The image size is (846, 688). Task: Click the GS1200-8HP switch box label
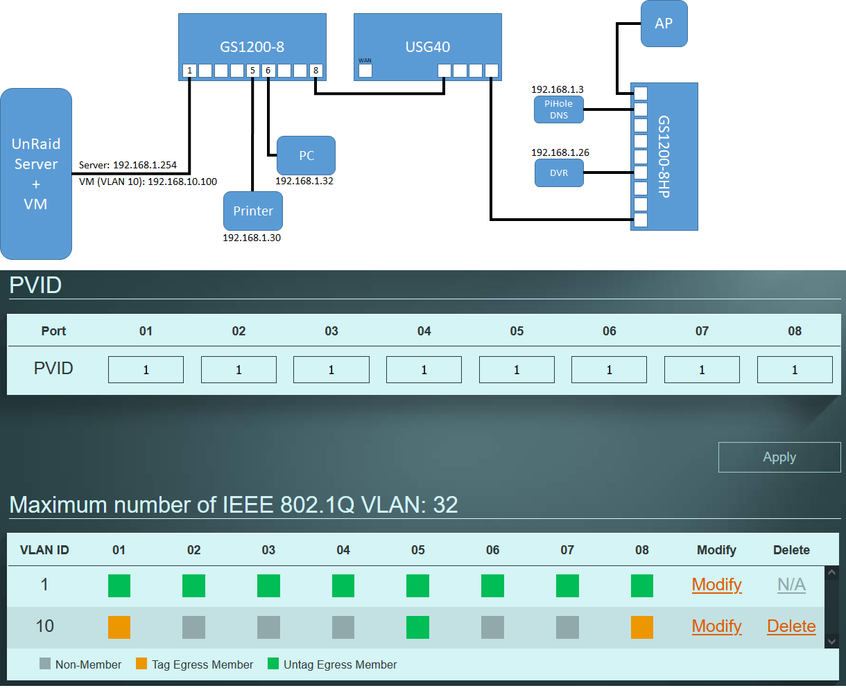point(664,157)
